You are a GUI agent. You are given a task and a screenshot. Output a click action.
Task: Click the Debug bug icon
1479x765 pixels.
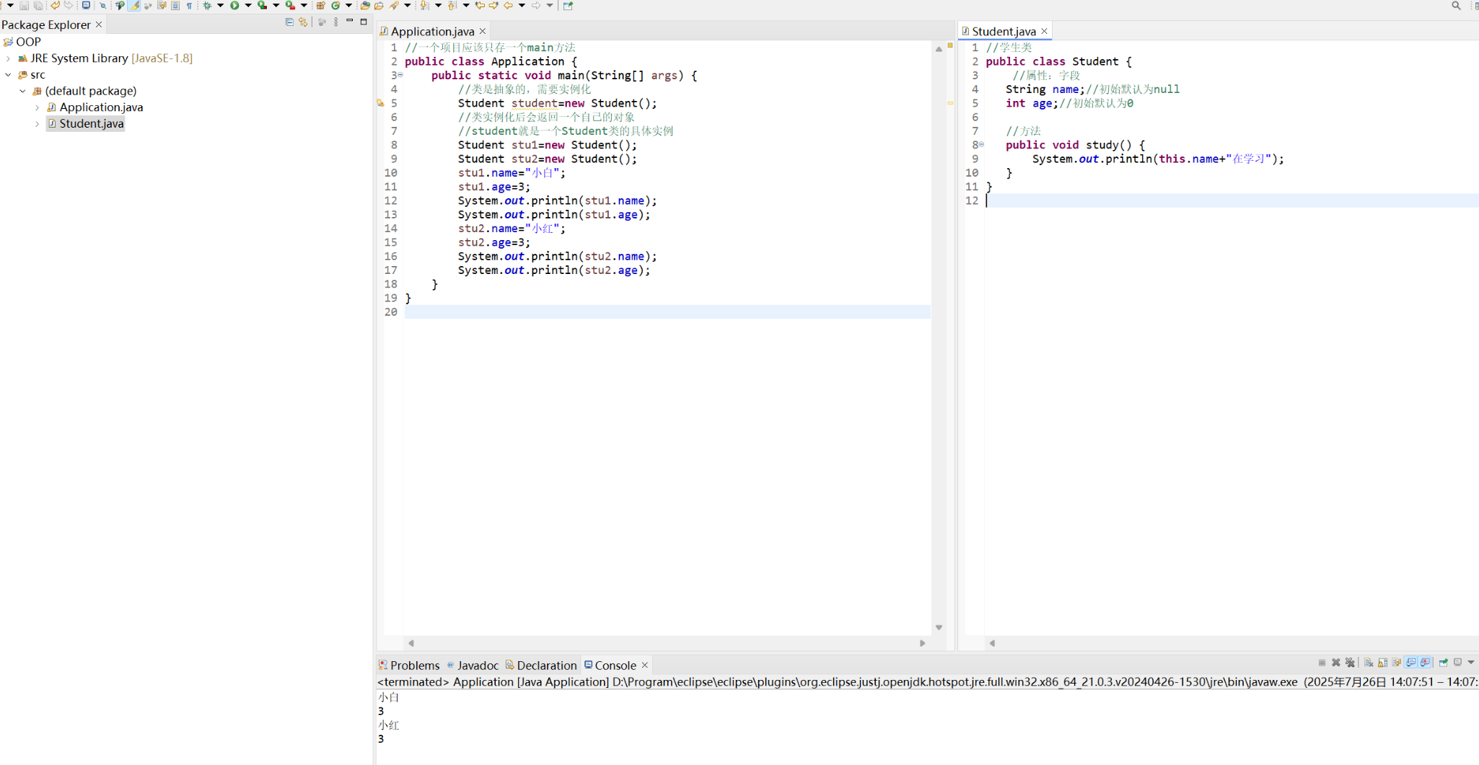(207, 5)
